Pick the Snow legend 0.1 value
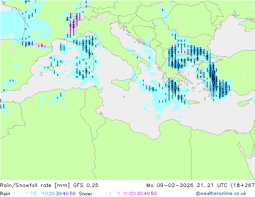 (x=96, y=194)
